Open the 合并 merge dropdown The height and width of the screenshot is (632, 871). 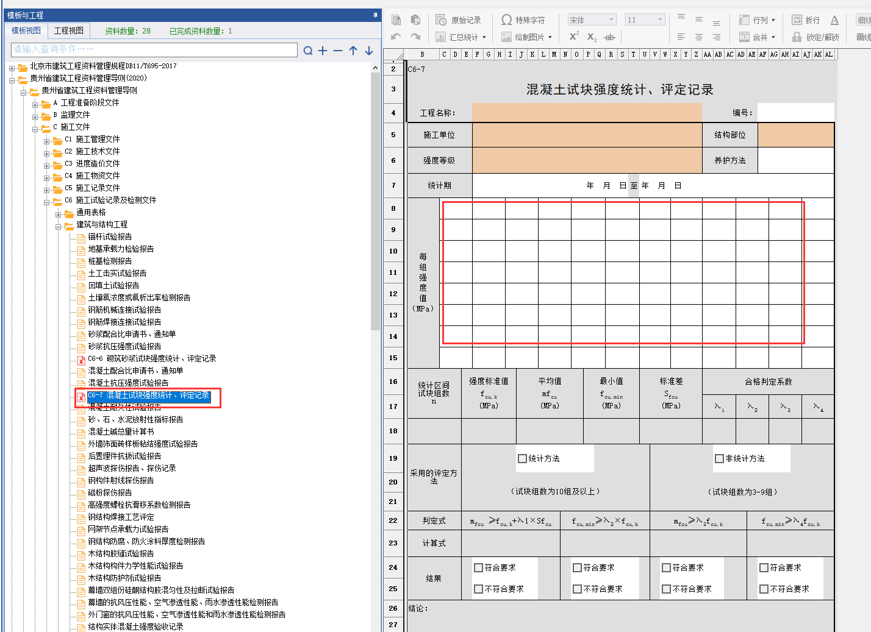pos(757,37)
